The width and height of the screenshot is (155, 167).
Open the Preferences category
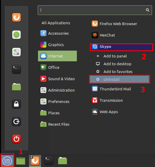pos(57,101)
